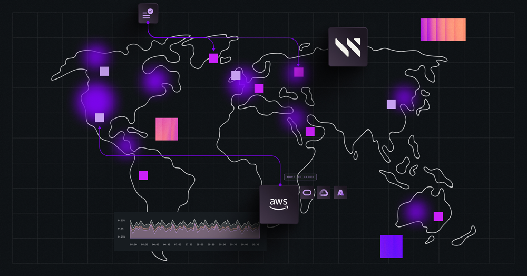
Task: Click the 05:00 time axis label
Action: [x=133, y=245]
